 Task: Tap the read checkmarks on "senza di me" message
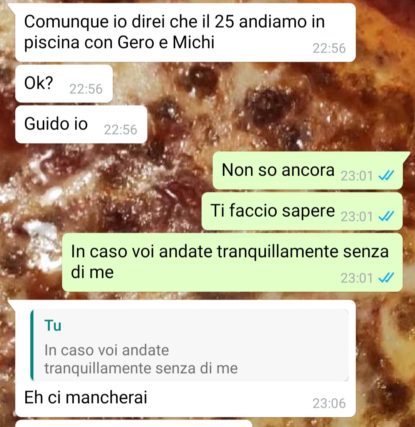click(x=386, y=278)
